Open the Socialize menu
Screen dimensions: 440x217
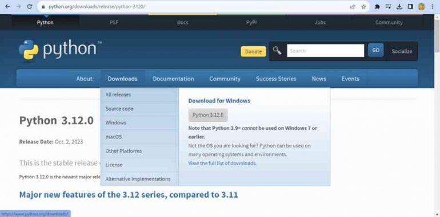(402, 51)
